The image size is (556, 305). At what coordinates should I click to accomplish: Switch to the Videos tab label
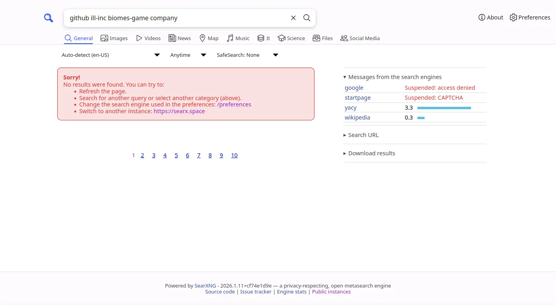(153, 38)
